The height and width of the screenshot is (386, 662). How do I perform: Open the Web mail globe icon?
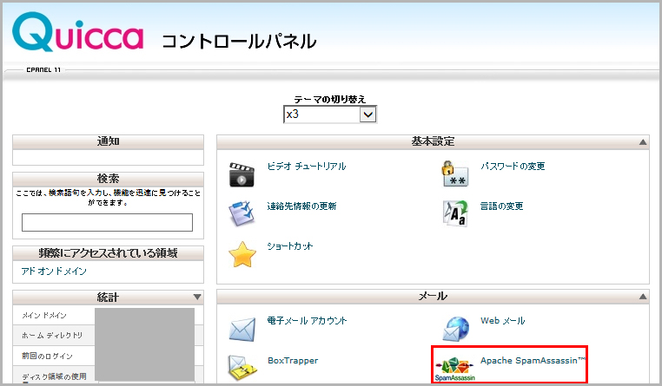(x=455, y=329)
